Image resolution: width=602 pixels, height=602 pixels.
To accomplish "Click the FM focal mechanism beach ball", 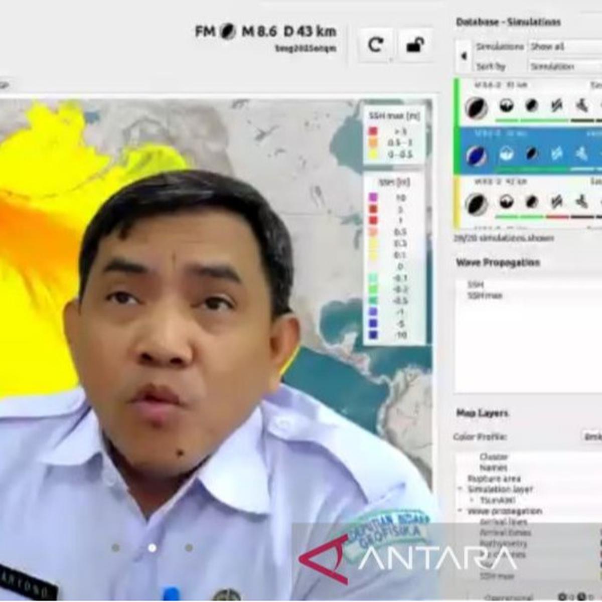I will point(227,32).
